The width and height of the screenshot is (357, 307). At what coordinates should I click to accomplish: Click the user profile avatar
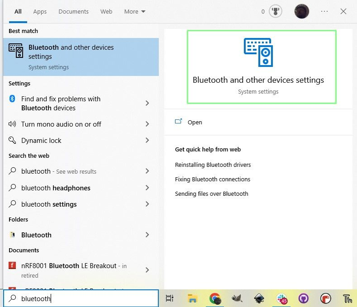pyautogui.click(x=302, y=11)
